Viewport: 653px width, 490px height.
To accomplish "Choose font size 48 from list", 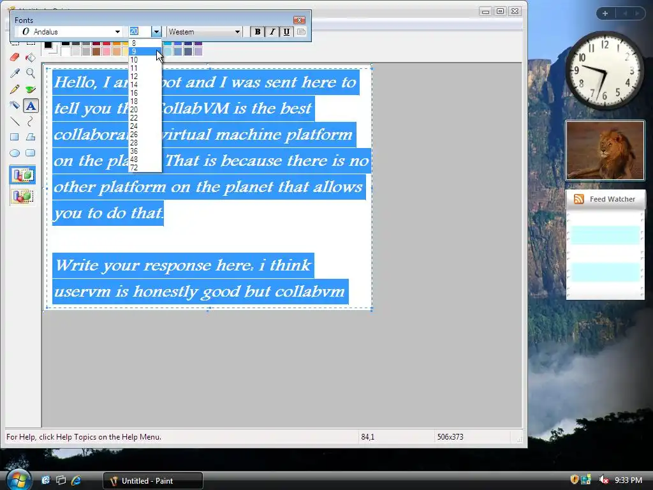I will [x=145, y=160].
